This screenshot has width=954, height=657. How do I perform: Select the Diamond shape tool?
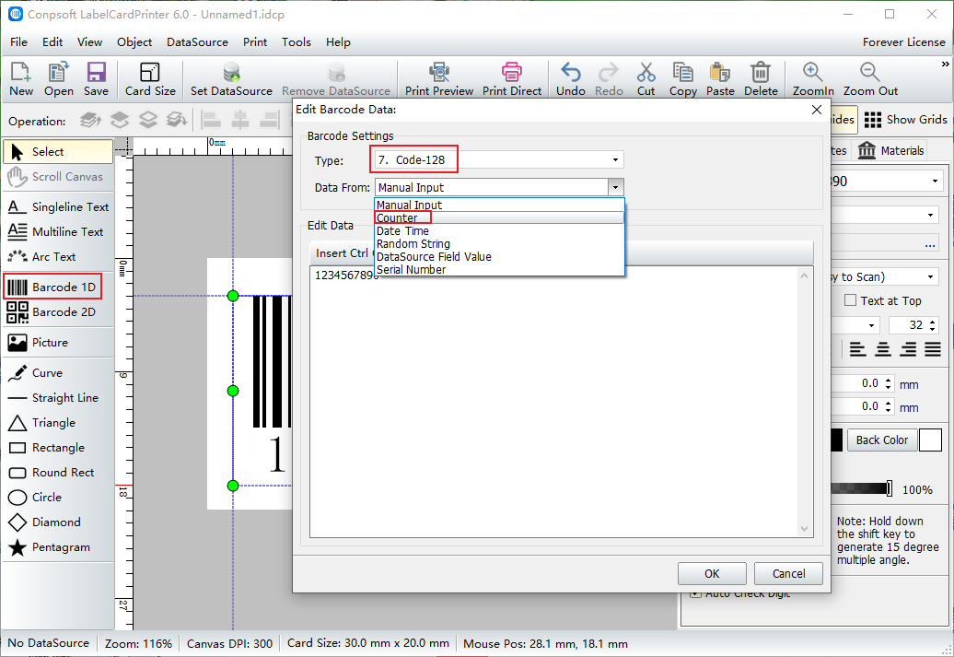click(x=58, y=522)
